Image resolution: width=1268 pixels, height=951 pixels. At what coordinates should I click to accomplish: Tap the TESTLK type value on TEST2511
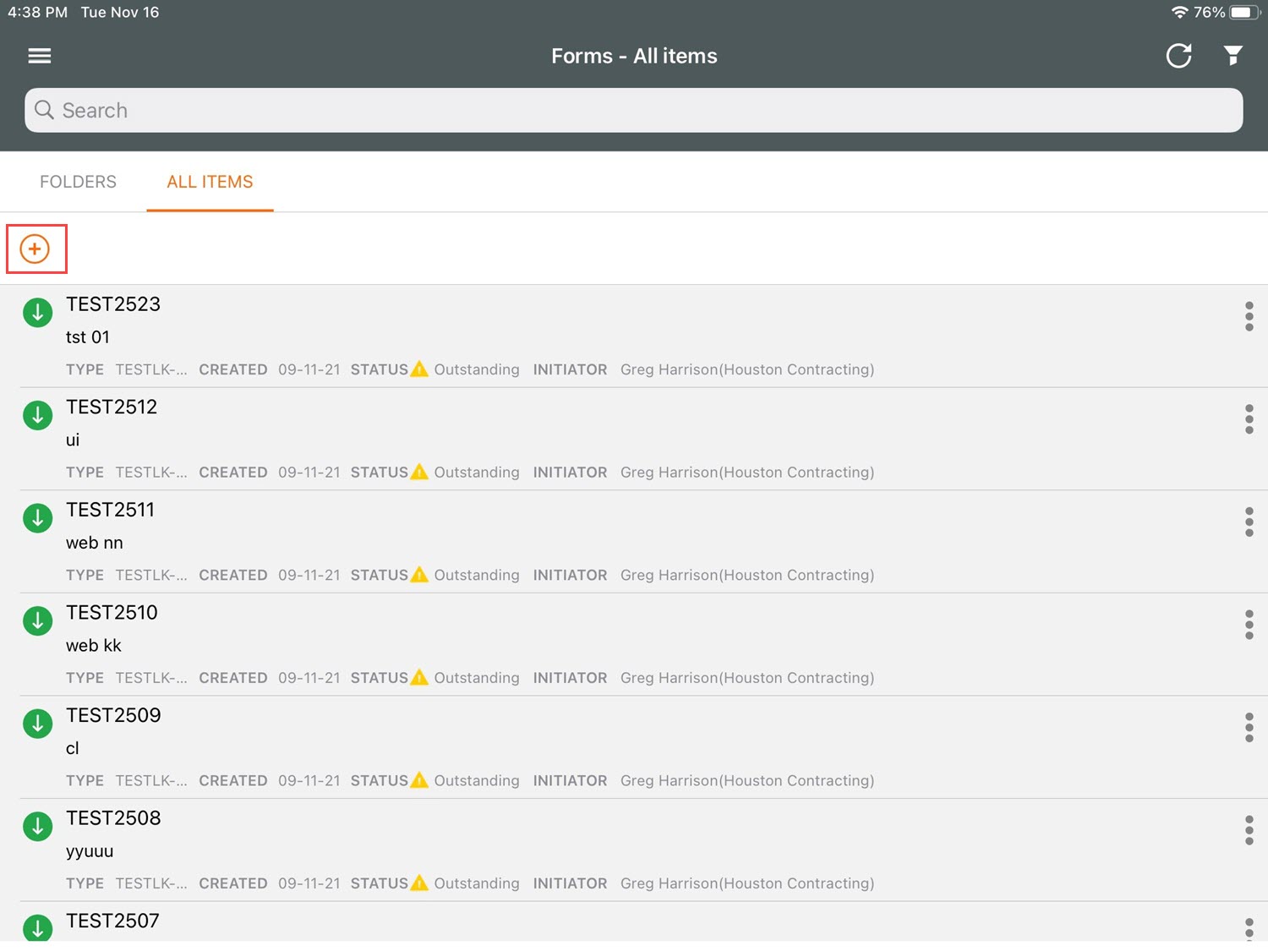pos(151,575)
